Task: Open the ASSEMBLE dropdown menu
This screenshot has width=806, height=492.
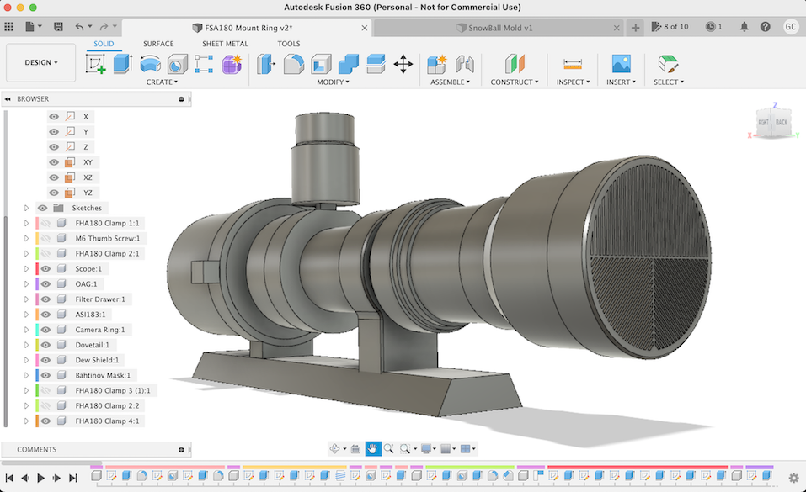Action: [450, 82]
